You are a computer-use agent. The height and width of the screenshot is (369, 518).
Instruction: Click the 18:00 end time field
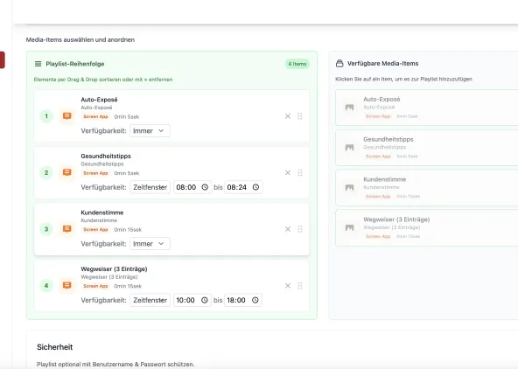(243, 300)
